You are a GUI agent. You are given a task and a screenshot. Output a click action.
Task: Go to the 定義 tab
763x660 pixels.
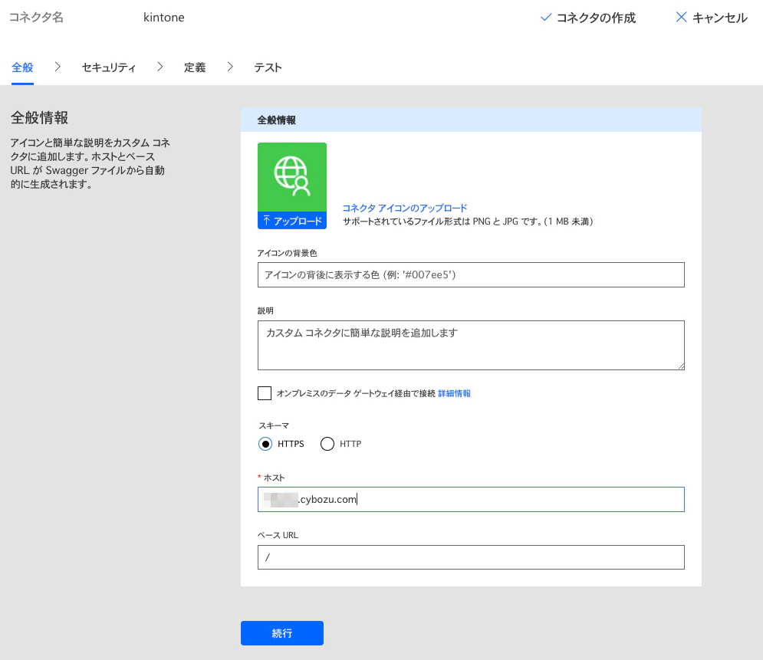(x=195, y=67)
